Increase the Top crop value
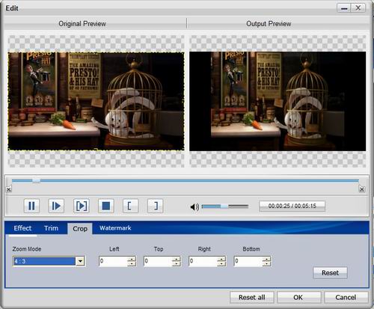The height and width of the screenshot is (309, 374). 177,259
